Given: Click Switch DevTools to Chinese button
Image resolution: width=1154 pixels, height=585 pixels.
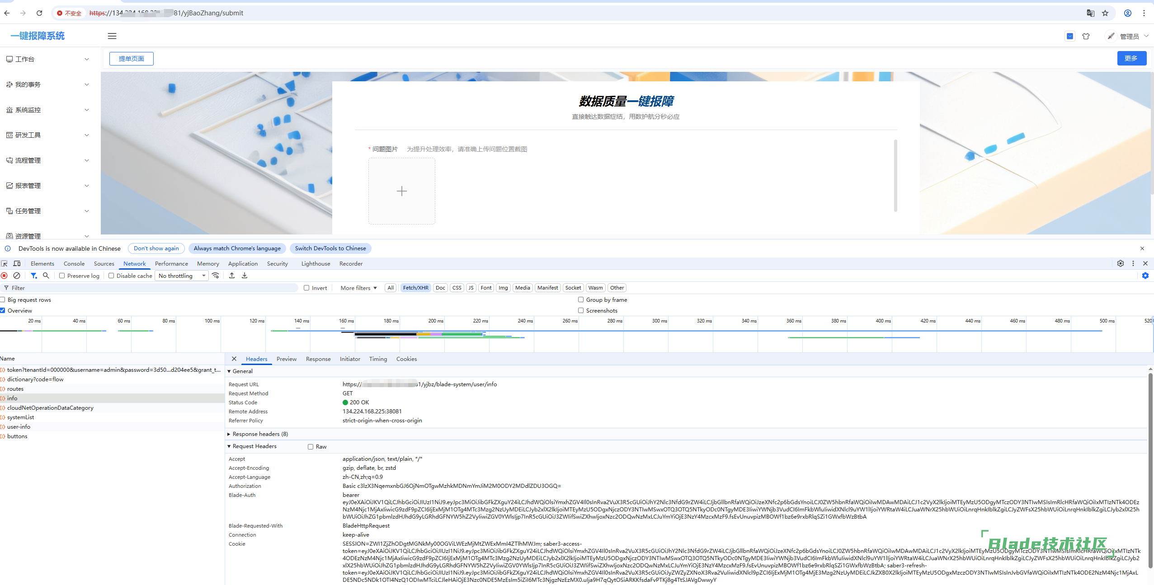Looking at the screenshot, I should tap(330, 248).
